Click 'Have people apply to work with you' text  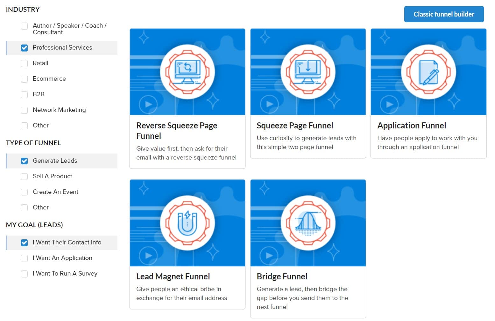coord(427,142)
